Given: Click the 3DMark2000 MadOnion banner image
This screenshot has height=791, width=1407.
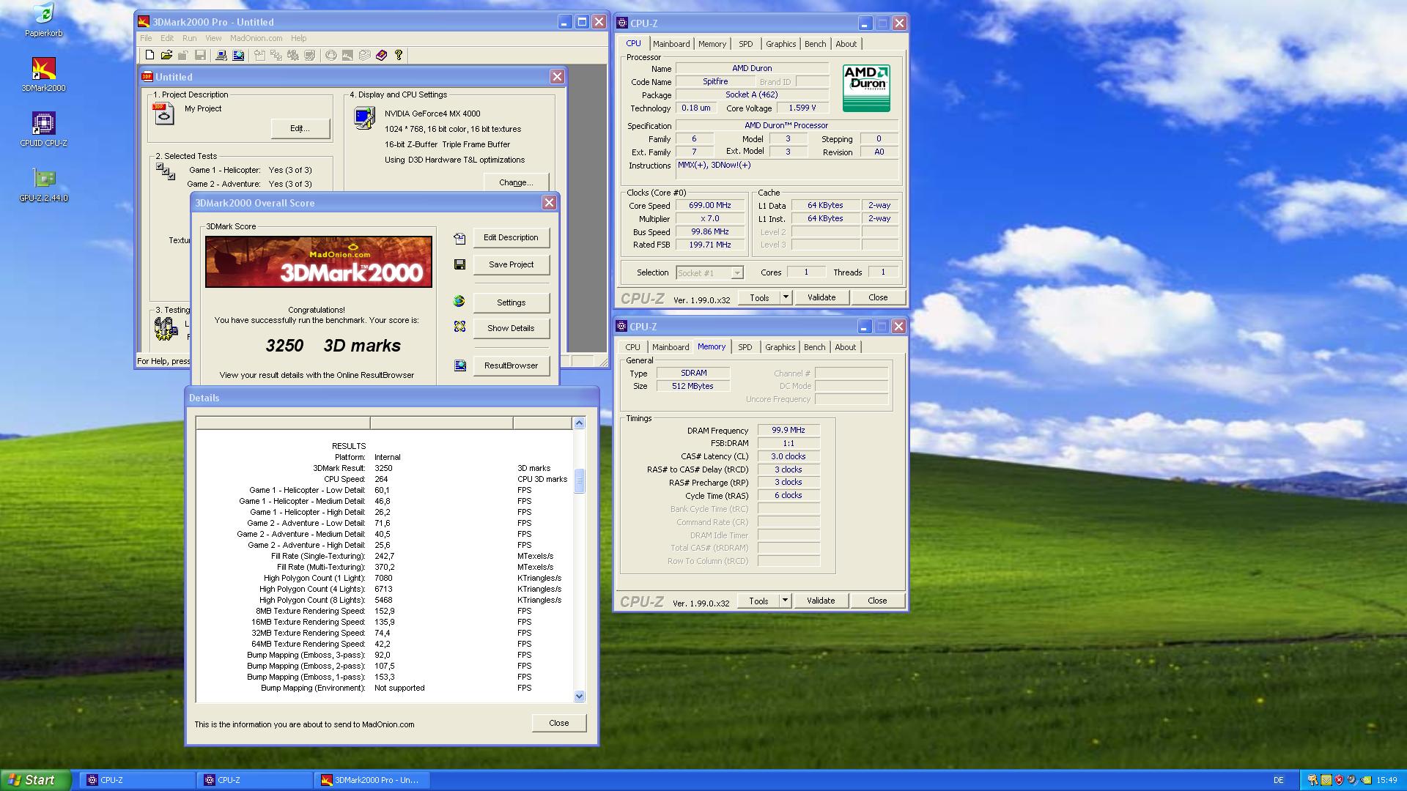Looking at the screenshot, I should pyautogui.click(x=319, y=261).
